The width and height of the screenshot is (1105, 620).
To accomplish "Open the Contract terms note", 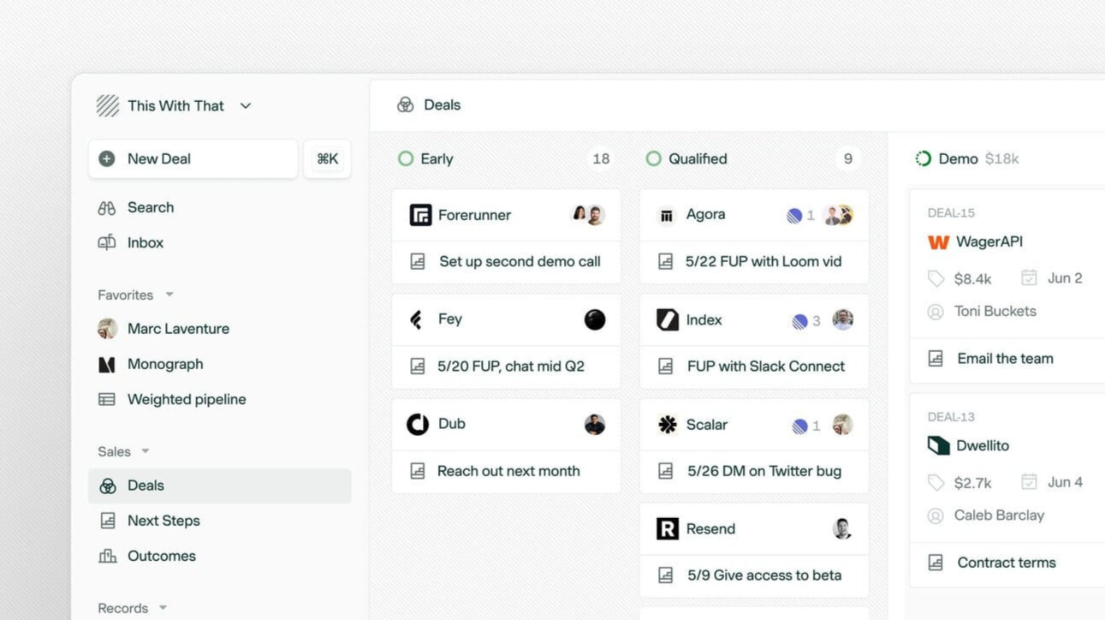I will 1007,563.
